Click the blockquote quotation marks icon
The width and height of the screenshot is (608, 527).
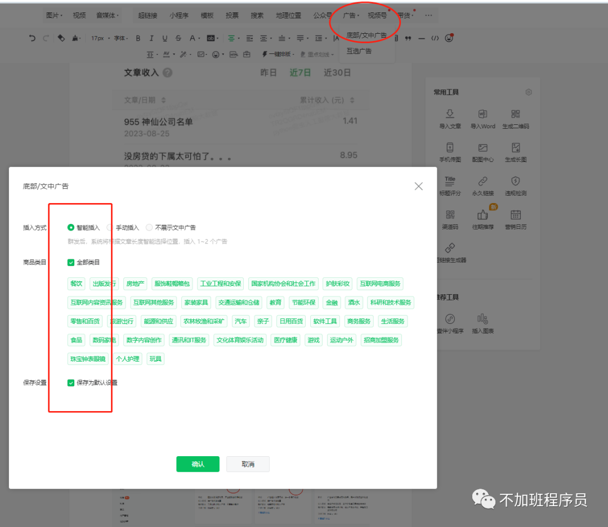[x=408, y=38]
